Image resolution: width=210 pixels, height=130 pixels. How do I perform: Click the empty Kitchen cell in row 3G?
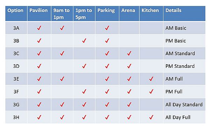coord(151,104)
